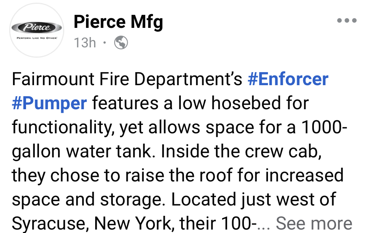Tap the Pierce oval logo profile picture
This screenshot has width=367, height=233.
(x=37, y=28)
